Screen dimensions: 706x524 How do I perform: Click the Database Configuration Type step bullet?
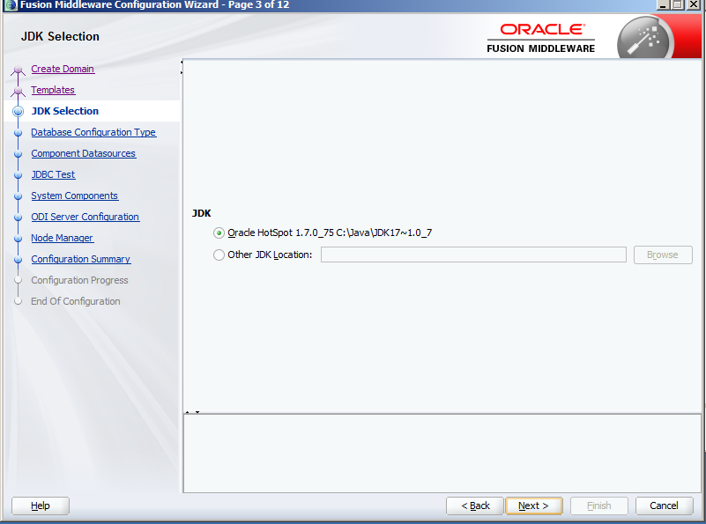click(x=18, y=133)
